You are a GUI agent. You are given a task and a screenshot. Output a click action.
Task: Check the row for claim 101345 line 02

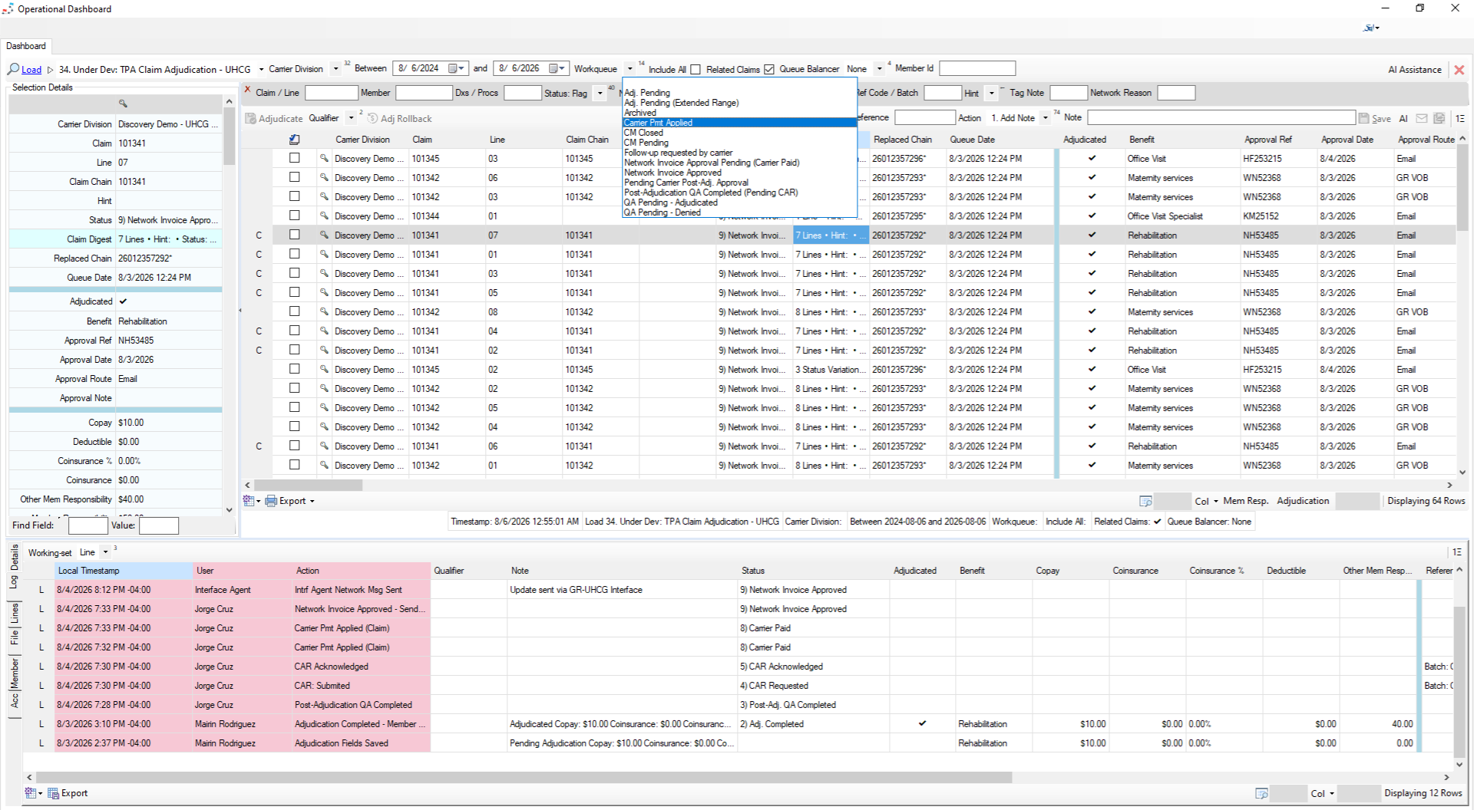tap(294, 369)
